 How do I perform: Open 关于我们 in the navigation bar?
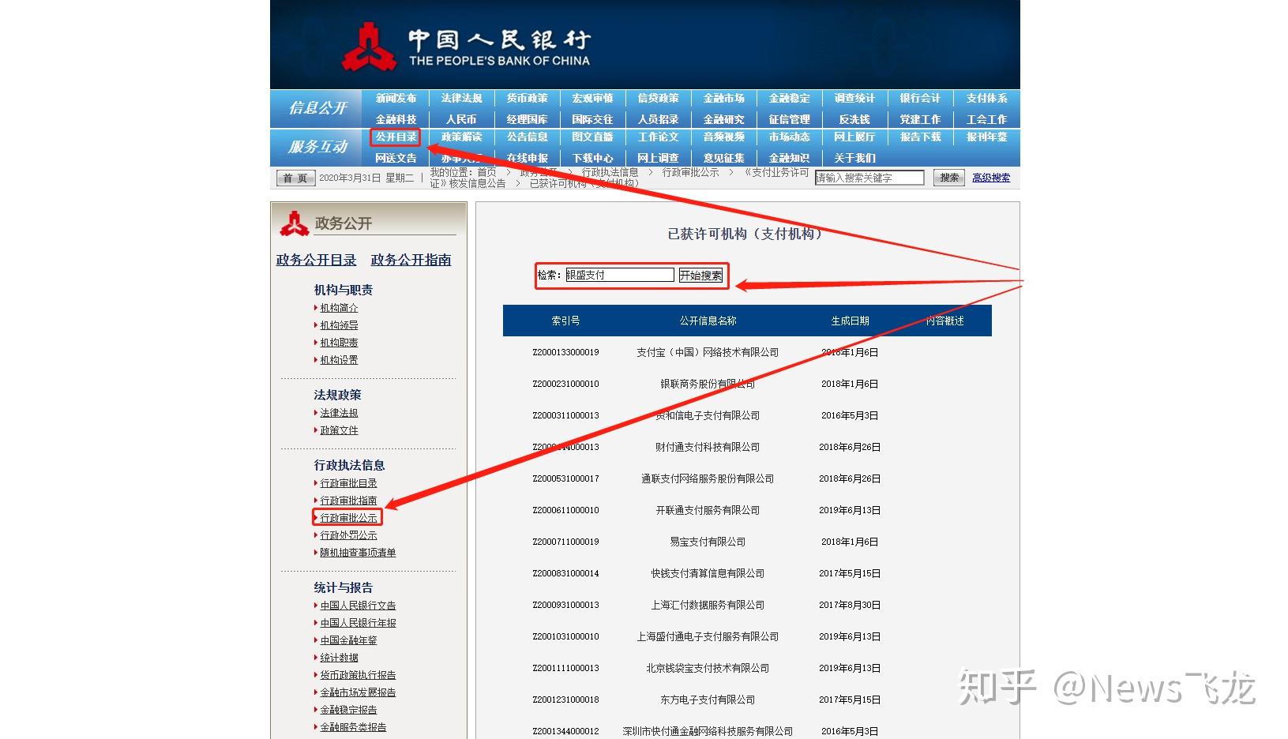(854, 158)
